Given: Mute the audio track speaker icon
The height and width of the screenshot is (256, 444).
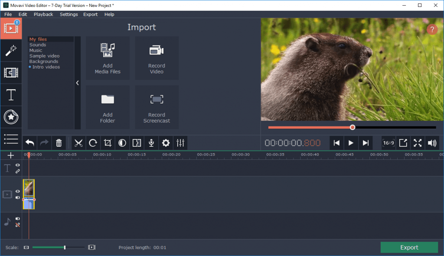Looking at the screenshot, I should pos(18,219).
